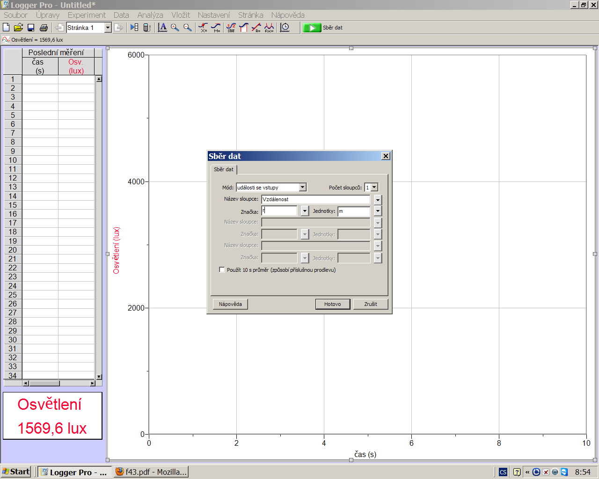
Task: Click the Poslední měření table title
Action: click(56, 53)
